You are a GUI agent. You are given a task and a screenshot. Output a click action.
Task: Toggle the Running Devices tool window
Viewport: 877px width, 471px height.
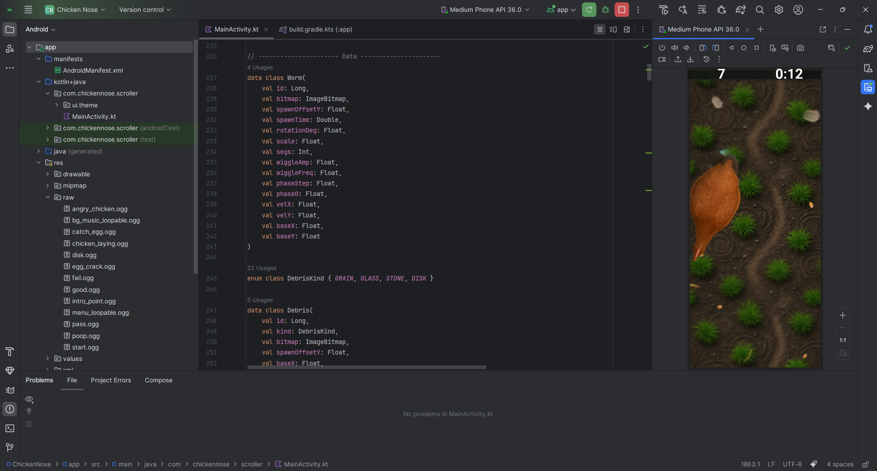coord(868,87)
